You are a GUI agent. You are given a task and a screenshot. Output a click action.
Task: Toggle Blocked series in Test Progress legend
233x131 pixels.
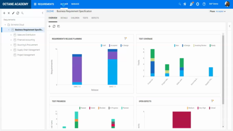point(102,108)
